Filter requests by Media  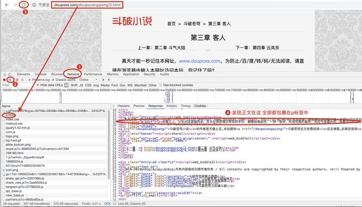tap(105, 85)
